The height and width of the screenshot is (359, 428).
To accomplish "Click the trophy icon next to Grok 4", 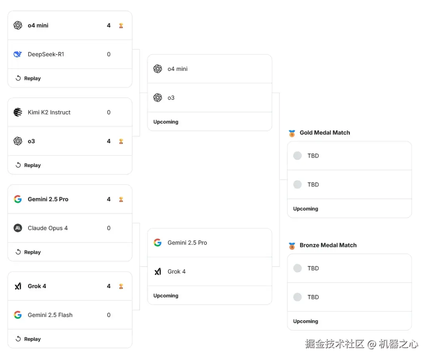I will click(x=121, y=286).
